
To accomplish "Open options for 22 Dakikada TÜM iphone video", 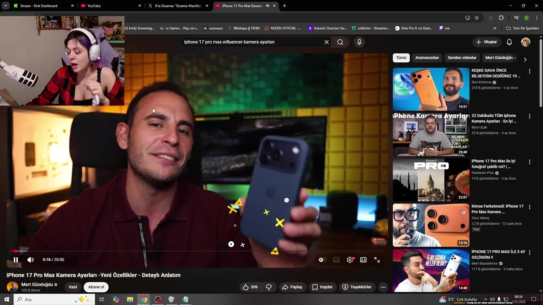I will pyautogui.click(x=529, y=116).
